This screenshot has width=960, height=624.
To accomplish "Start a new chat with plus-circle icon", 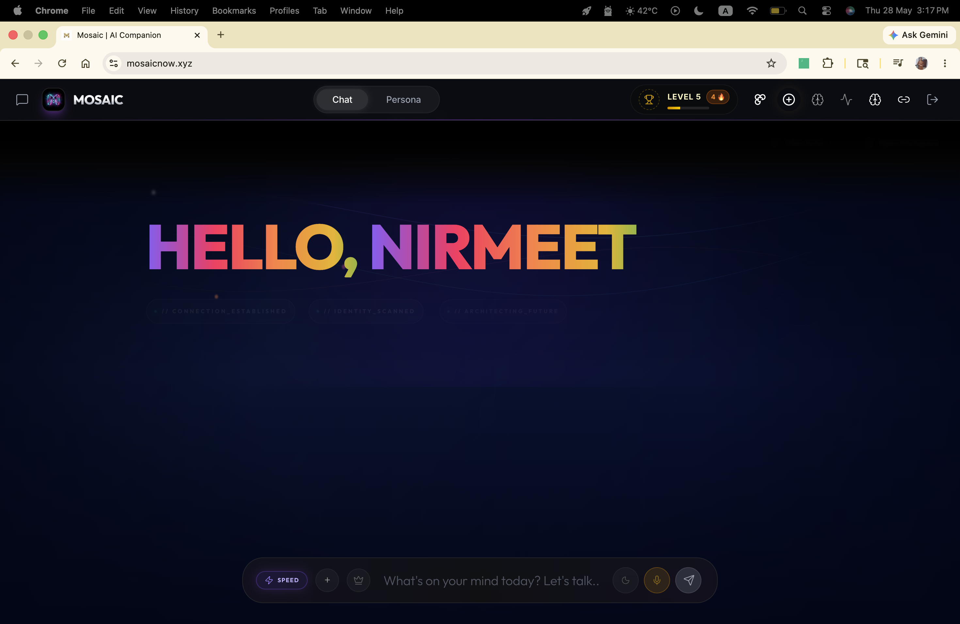I will (x=789, y=100).
